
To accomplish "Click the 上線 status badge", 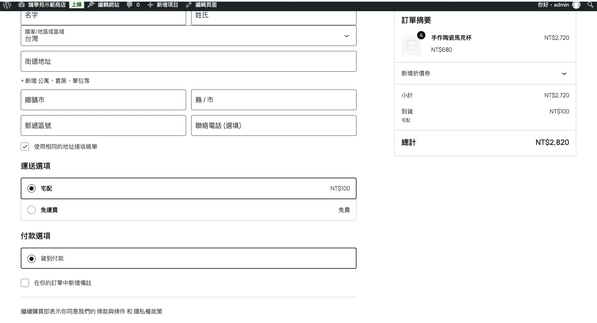I will 76,5.
